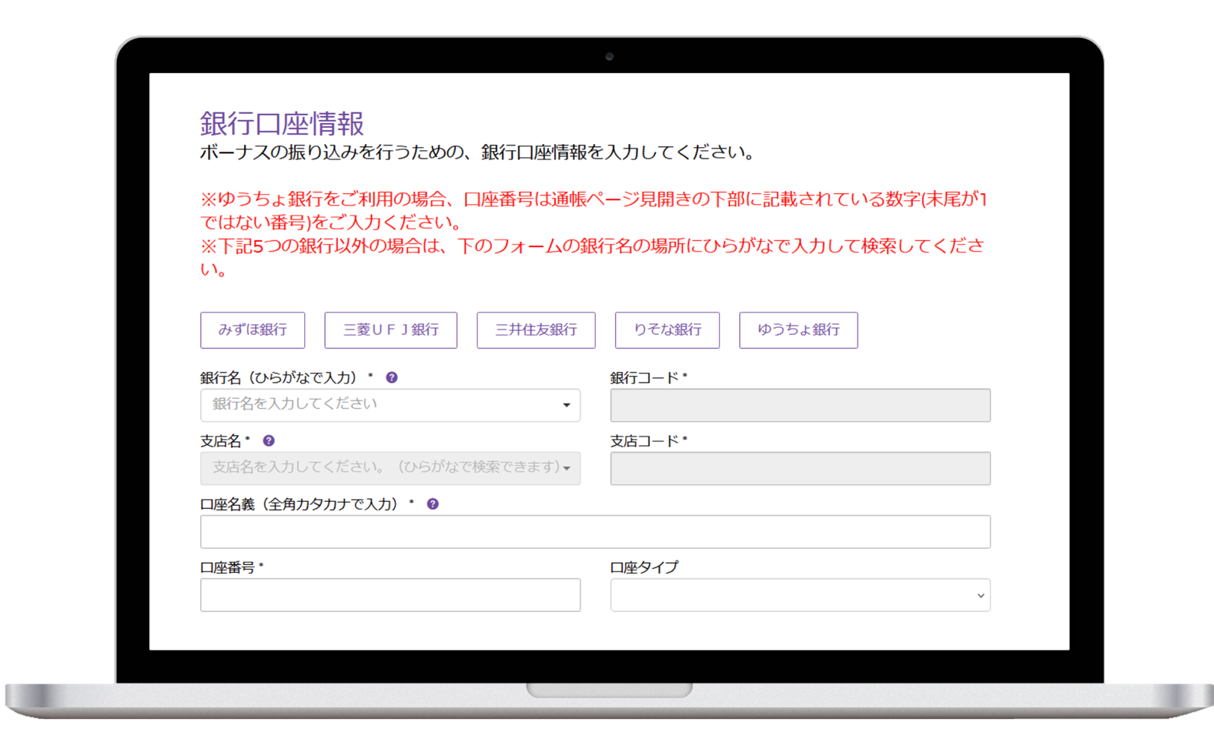Click the 支店コード field
Viewport: 1214px width, 756px height.
(x=800, y=469)
